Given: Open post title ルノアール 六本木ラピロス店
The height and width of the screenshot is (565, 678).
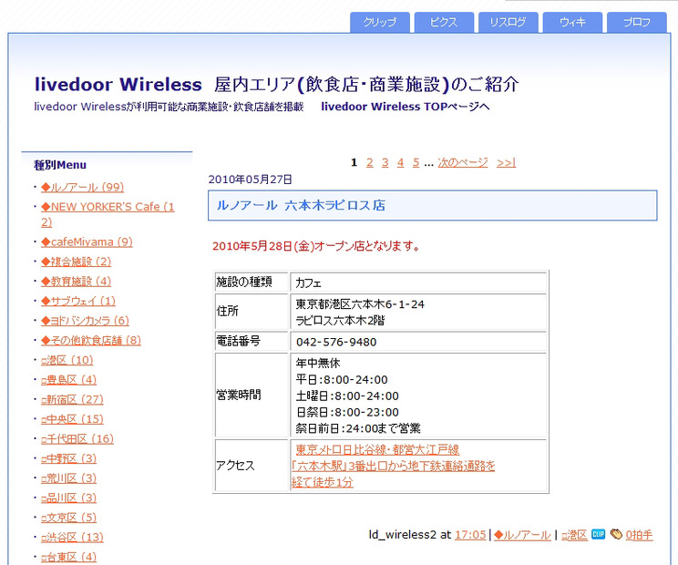Looking at the screenshot, I should (x=301, y=205).
